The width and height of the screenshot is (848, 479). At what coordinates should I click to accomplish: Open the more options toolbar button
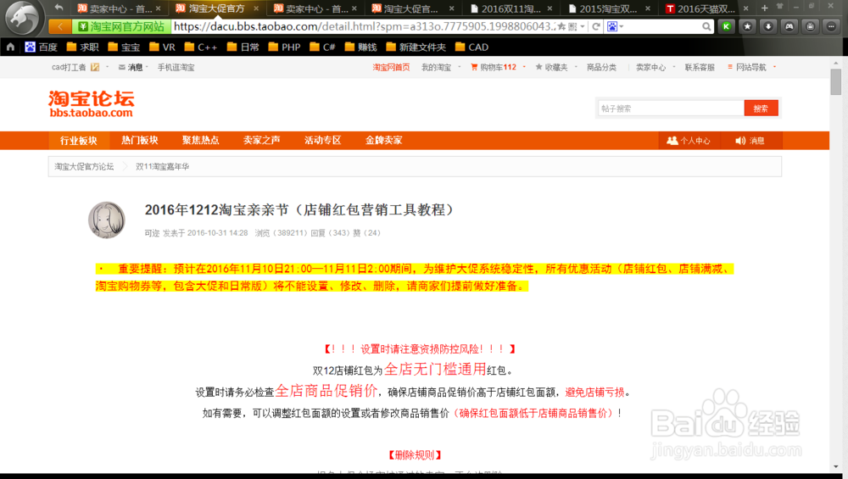831,26
